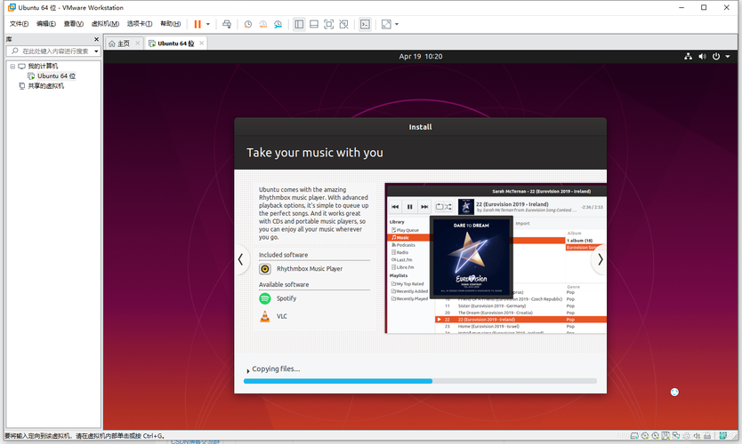
Task: Open the 选项卡(T) menu
Action: point(140,24)
